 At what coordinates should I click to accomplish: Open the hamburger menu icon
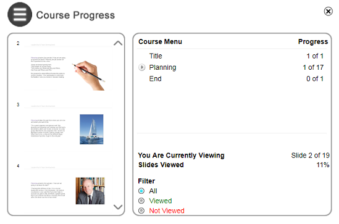pyautogui.click(x=20, y=14)
